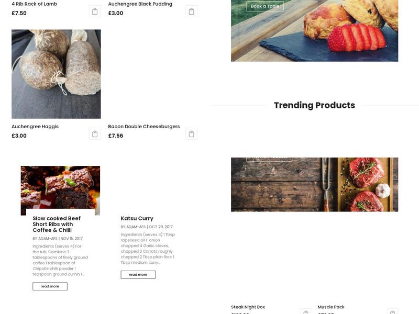
Task: Open the Bacon Double Cheeseburgers product link
Action: (144, 127)
